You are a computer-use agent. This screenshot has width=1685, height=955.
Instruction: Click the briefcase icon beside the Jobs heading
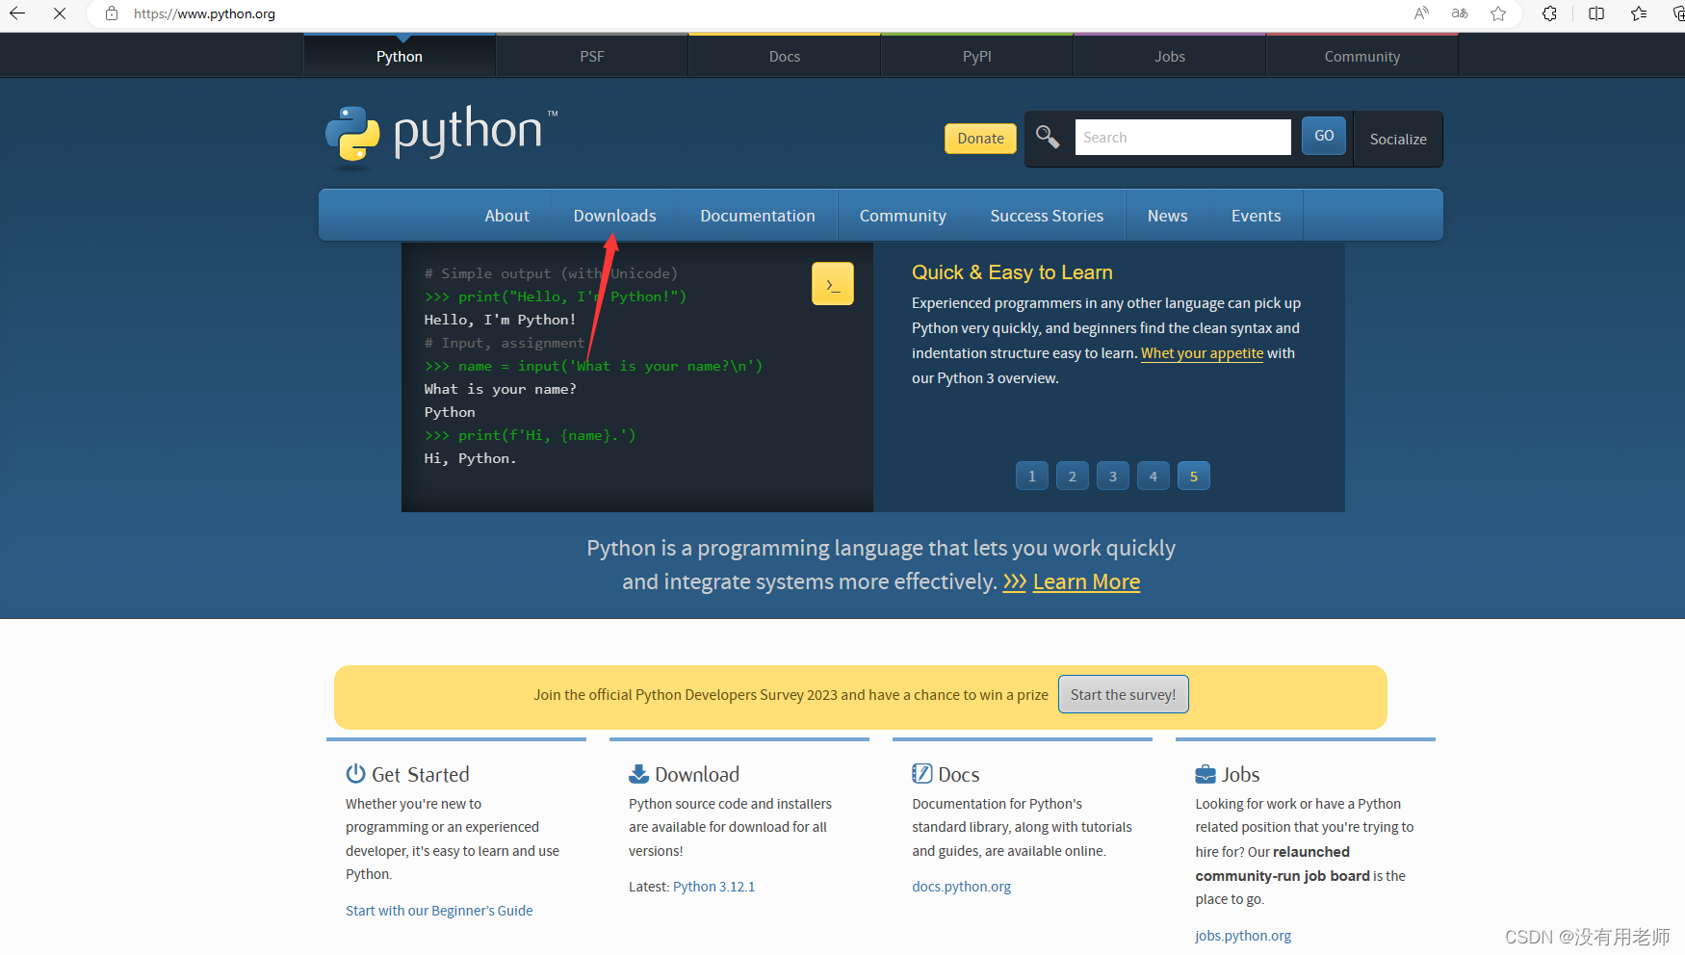click(1206, 773)
